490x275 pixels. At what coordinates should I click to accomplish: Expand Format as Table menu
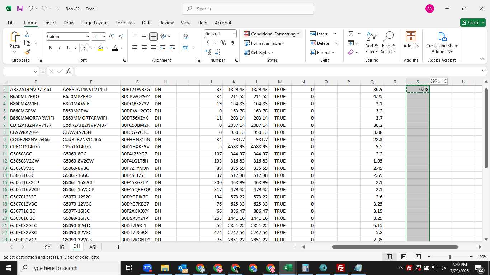[264, 43]
